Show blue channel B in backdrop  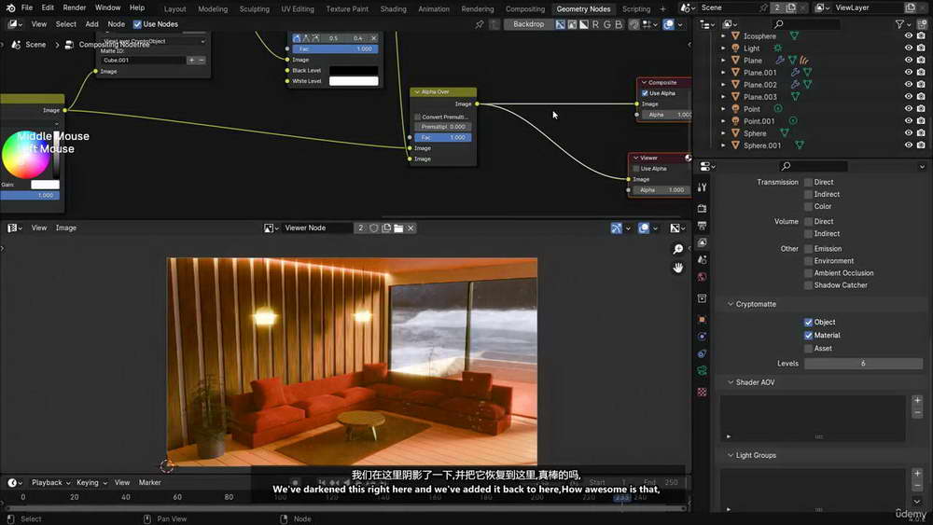(x=619, y=24)
